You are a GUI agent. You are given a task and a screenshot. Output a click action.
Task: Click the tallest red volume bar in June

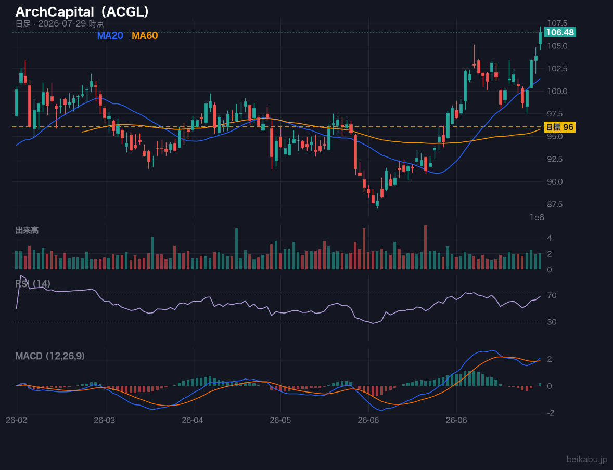tap(425, 247)
